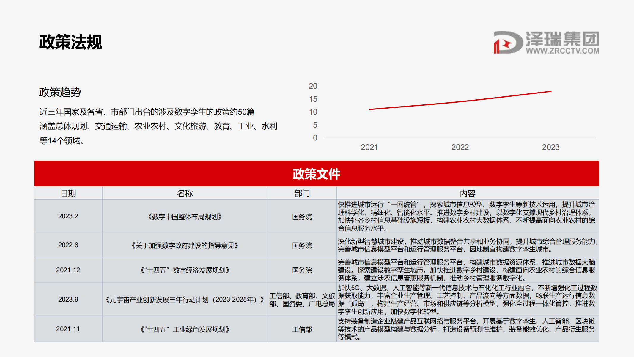
Task: Select the red 政策文件 table banner
Action: pos(316,174)
